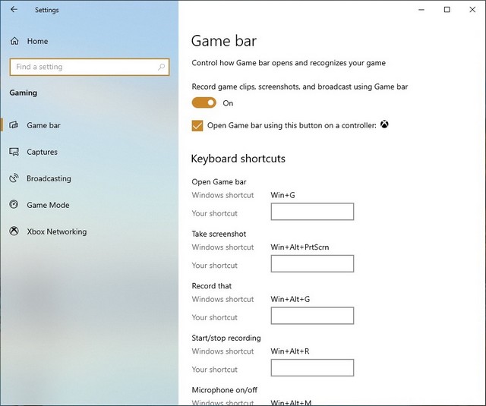Focus the Find a setting search box
Image resolution: width=486 pixels, height=406 pixels.
click(x=90, y=67)
